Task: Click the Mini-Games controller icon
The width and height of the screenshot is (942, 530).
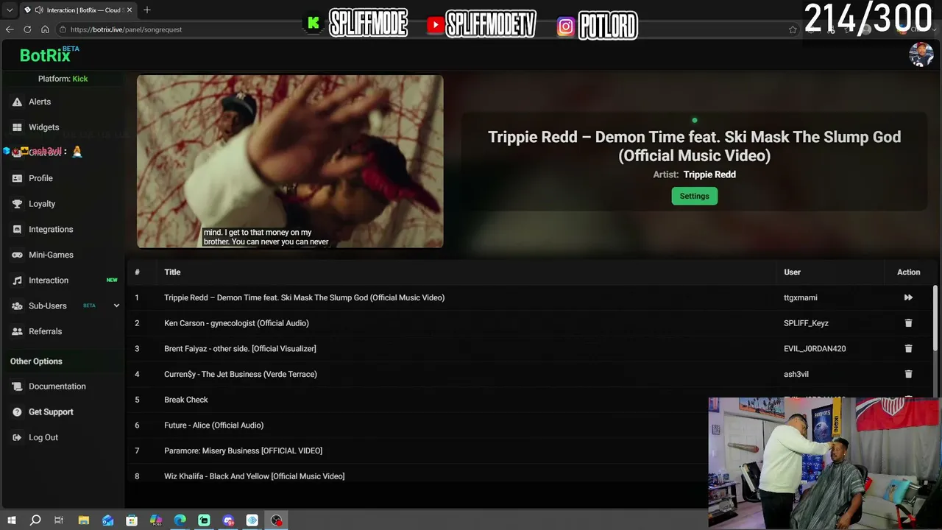Action: pyautogui.click(x=17, y=255)
